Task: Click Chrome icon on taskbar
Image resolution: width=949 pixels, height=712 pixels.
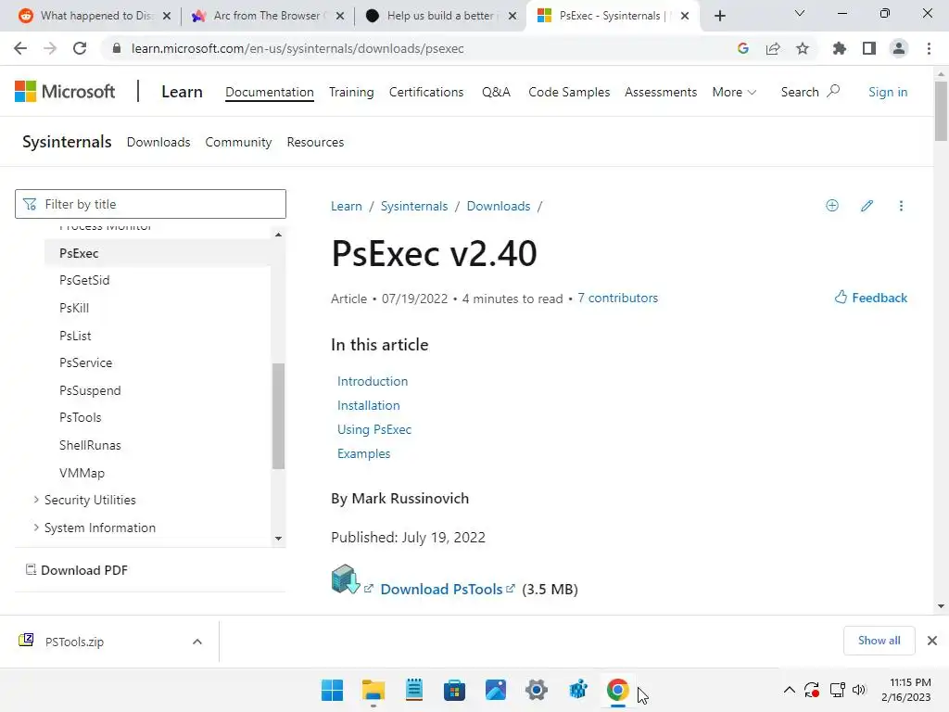Action: point(617,690)
